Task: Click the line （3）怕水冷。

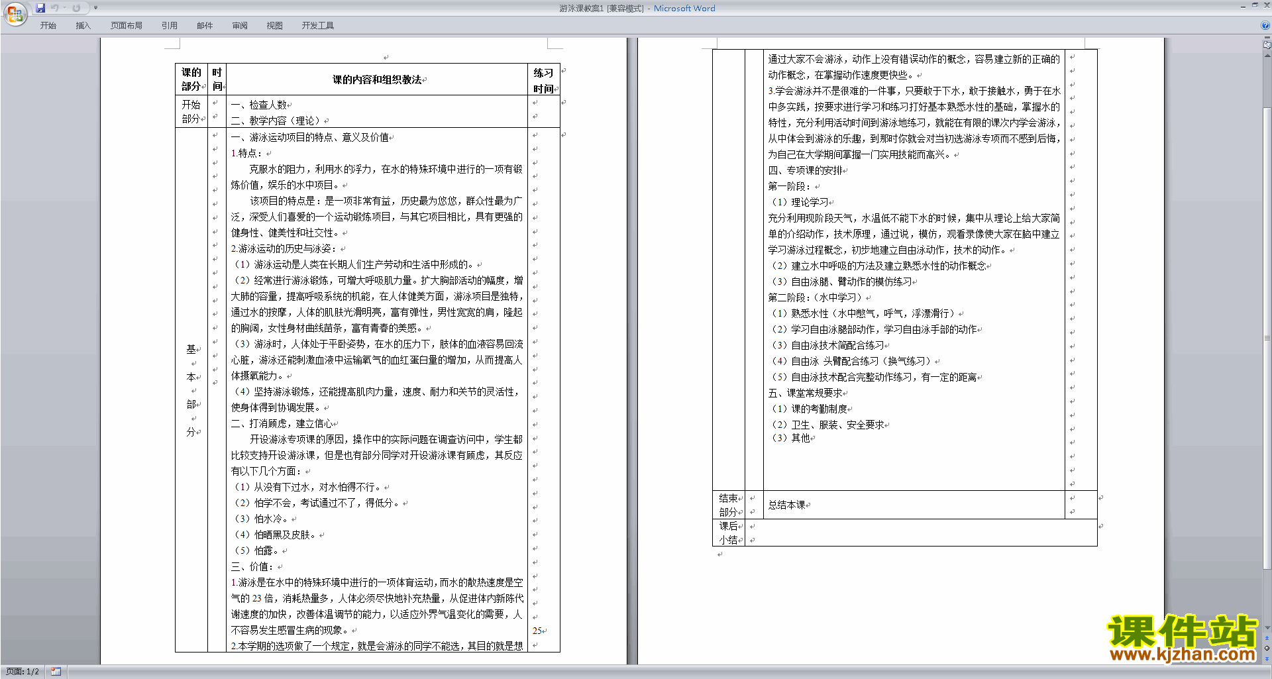Action: coord(260,519)
